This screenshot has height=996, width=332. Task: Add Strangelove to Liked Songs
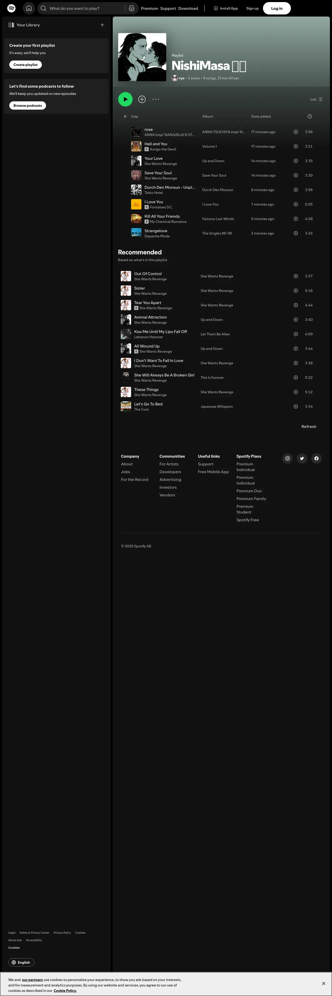point(296,233)
